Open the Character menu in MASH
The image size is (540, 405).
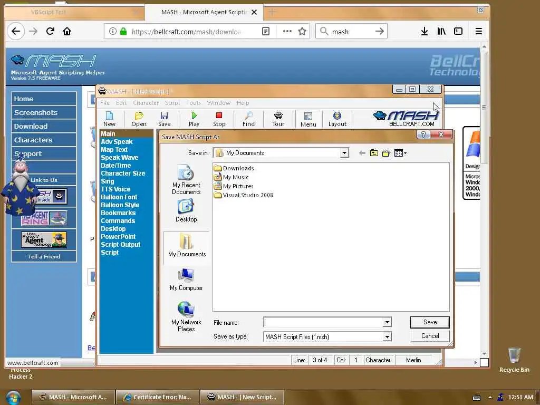(146, 103)
